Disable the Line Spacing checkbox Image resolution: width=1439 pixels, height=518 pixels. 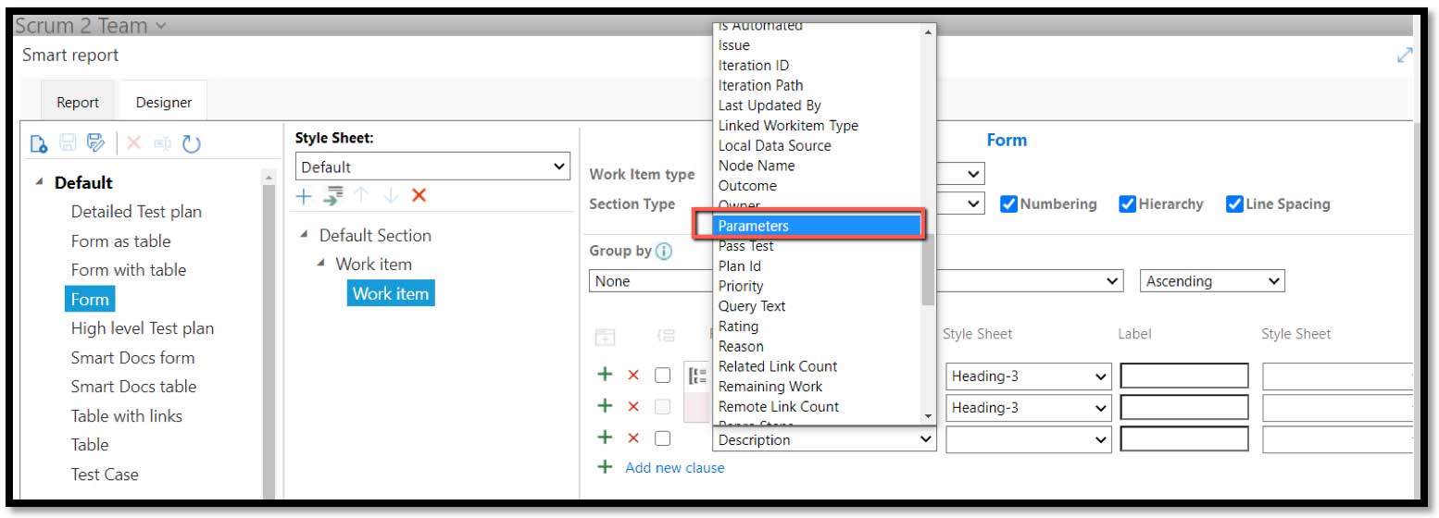[x=1234, y=204]
